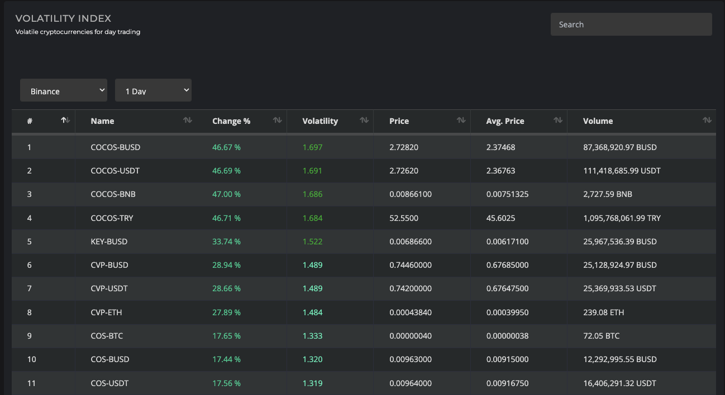This screenshot has height=395, width=725.
Task: Select the COCOS-BNB pair name
Action: (113, 194)
